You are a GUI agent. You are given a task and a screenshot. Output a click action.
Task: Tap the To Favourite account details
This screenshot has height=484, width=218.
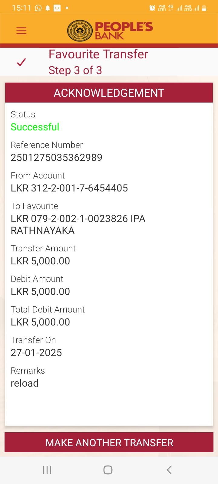click(78, 224)
